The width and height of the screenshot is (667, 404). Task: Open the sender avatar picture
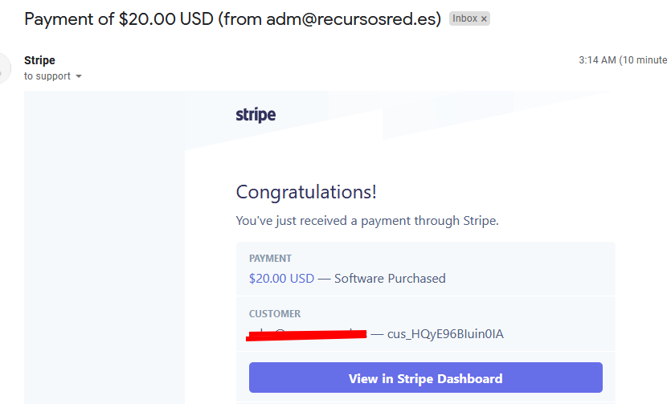point(4,68)
